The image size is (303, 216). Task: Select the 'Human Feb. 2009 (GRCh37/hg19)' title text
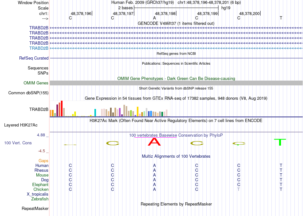[143, 3]
